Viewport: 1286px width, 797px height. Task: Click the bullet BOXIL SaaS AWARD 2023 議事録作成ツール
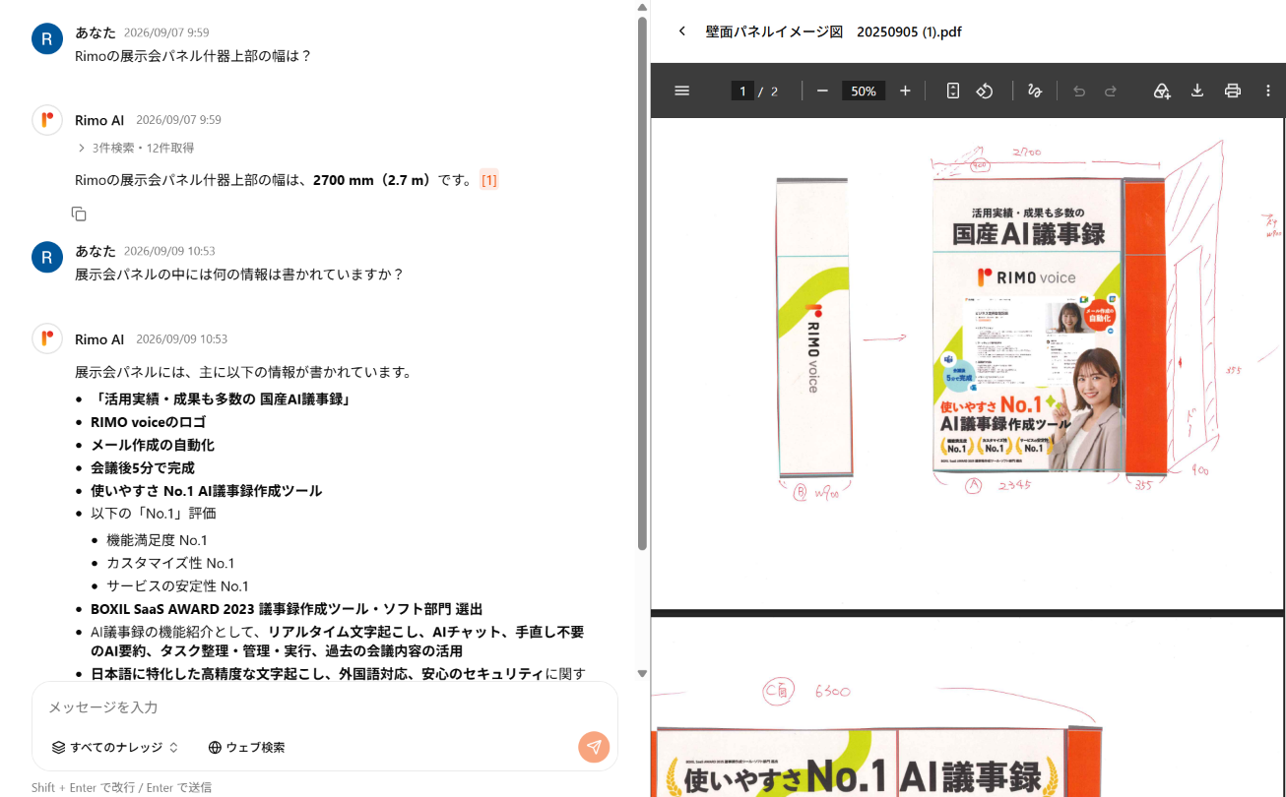(287, 609)
